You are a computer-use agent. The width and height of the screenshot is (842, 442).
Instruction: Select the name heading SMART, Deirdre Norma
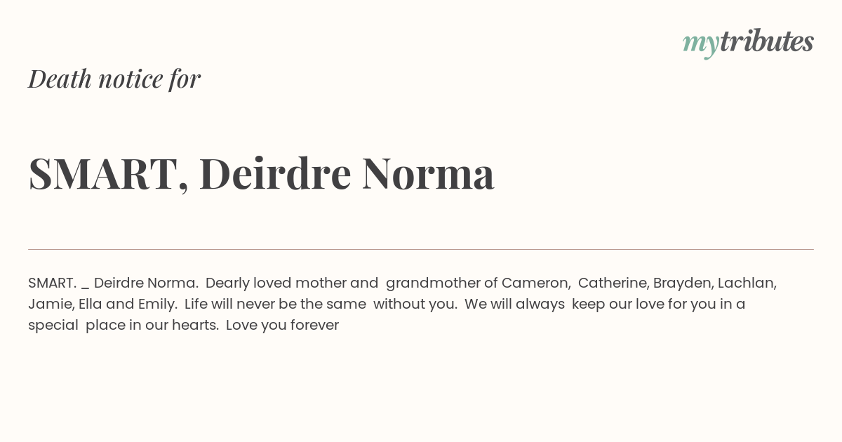click(261, 173)
